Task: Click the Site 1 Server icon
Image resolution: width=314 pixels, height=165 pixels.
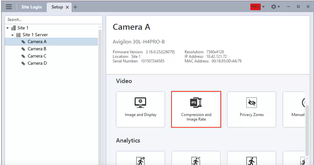Action: 18,35
